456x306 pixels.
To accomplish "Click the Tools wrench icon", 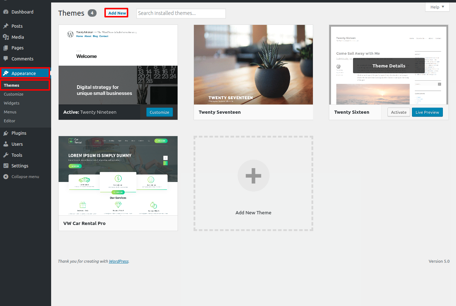I will (x=6, y=155).
